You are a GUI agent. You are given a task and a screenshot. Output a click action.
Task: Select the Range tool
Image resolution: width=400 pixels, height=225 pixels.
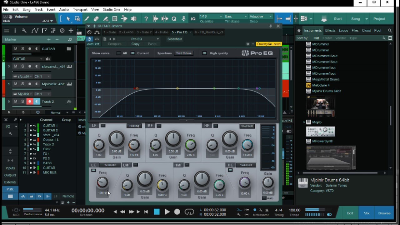77,19
